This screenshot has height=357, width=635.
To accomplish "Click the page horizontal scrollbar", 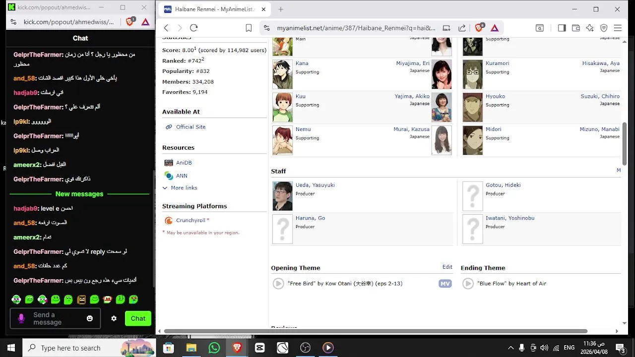I will (x=376, y=331).
